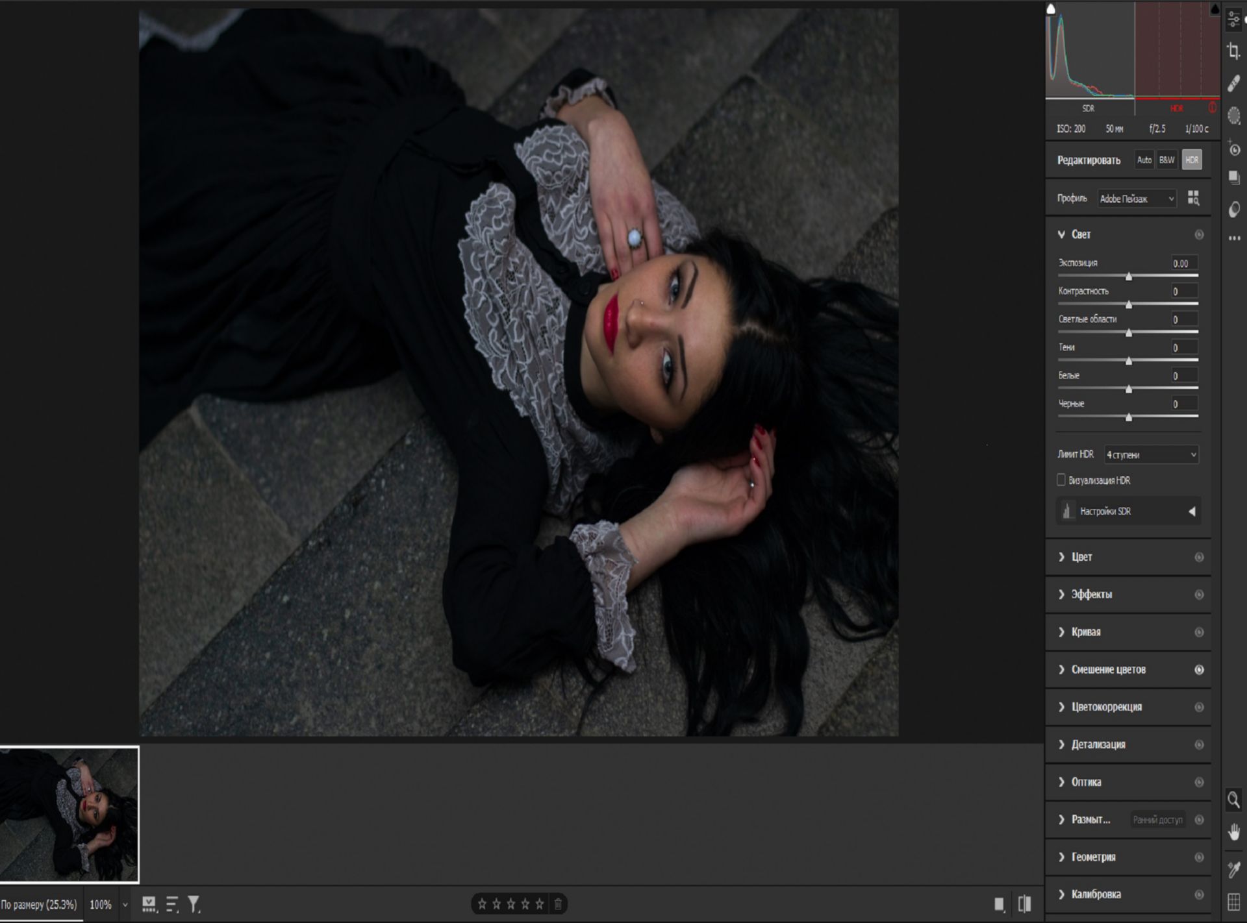1247x923 pixels.
Task: Select the Healing bandage tool
Action: [x=1233, y=83]
